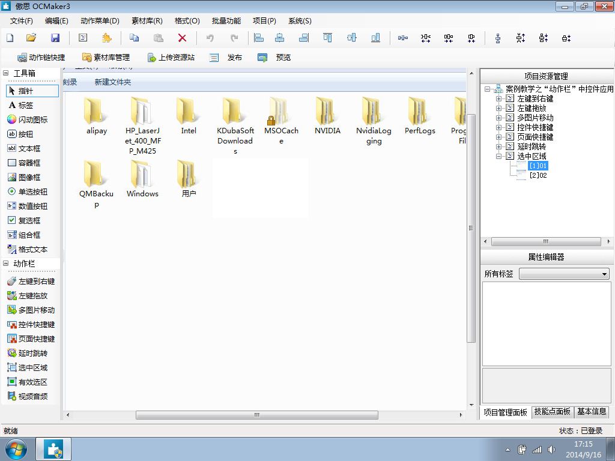Open the 素材库(R) menu
Viewport: 615px width, 461px height.
click(147, 21)
